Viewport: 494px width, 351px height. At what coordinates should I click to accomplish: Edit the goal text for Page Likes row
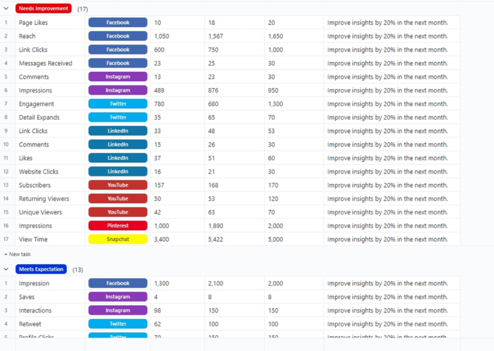pyautogui.click(x=387, y=22)
